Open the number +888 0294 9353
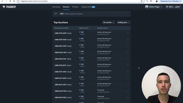Image resolution: width=183 pixels, height=103 pixels. (60, 98)
